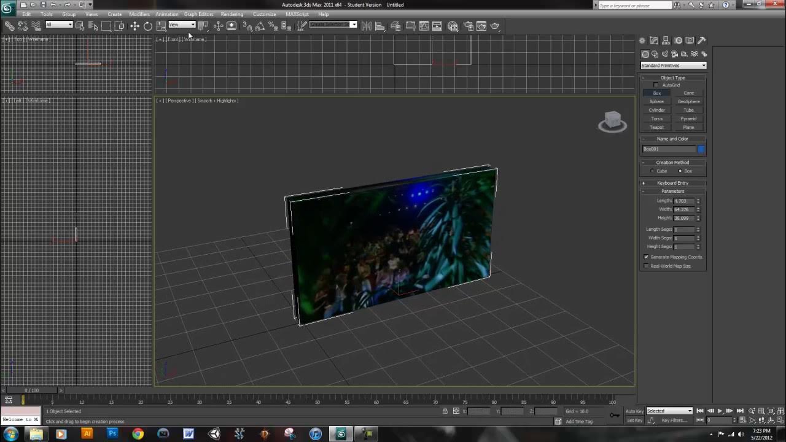
Task: Click the 0 / 100 time slider
Action: click(x=31, y=390)
